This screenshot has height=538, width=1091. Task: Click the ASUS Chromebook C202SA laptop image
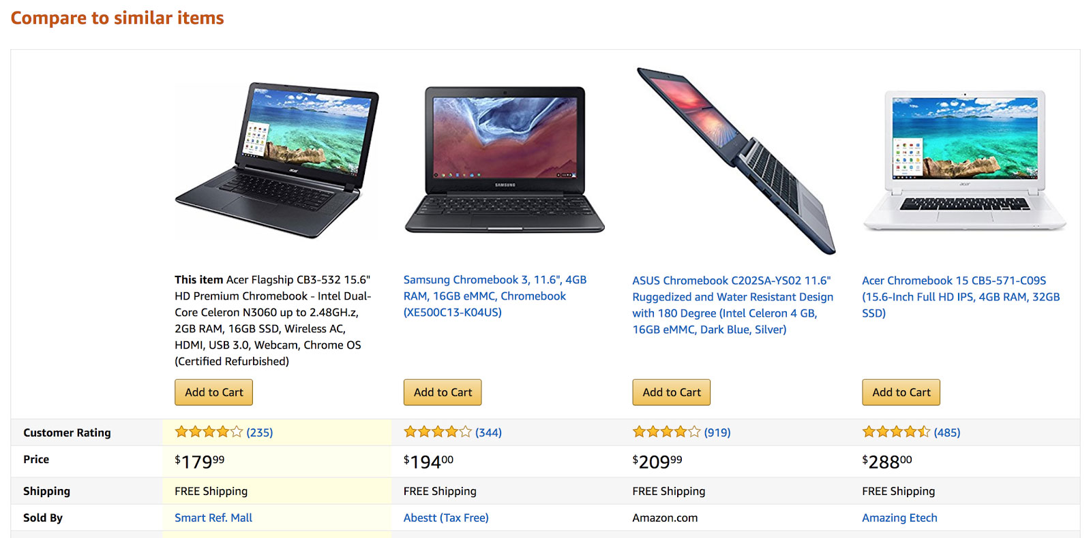[x=735, y=161]
